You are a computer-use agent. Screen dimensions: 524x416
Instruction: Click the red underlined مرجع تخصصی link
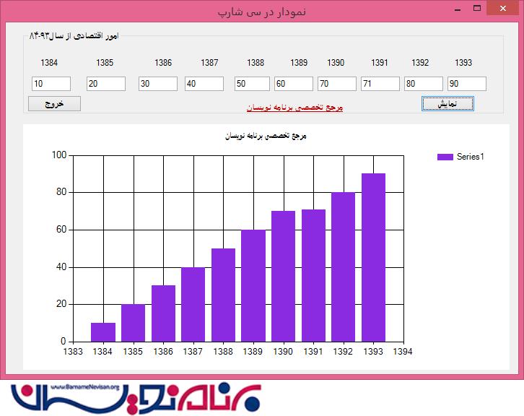pos(294,108)
